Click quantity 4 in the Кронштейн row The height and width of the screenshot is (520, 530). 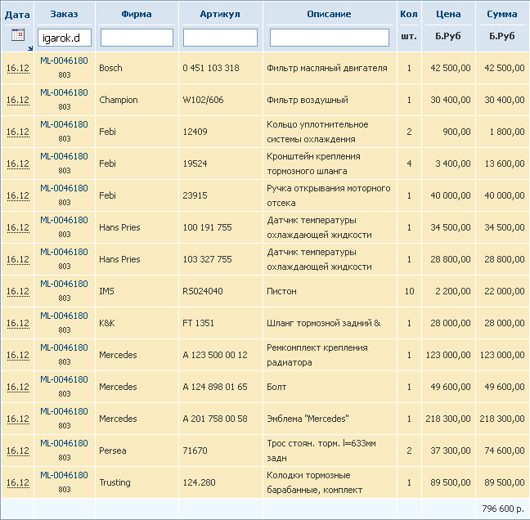click(x=409, y=164)
